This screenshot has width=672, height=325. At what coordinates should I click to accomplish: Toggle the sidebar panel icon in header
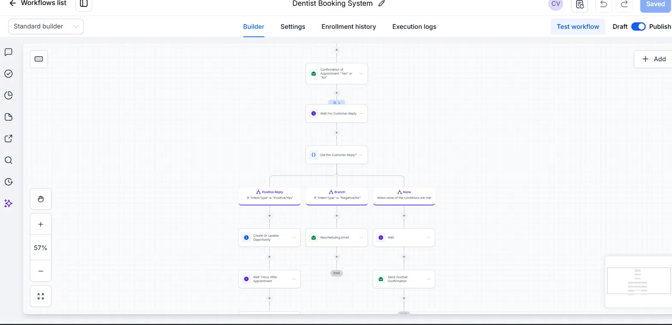(84, 4)
